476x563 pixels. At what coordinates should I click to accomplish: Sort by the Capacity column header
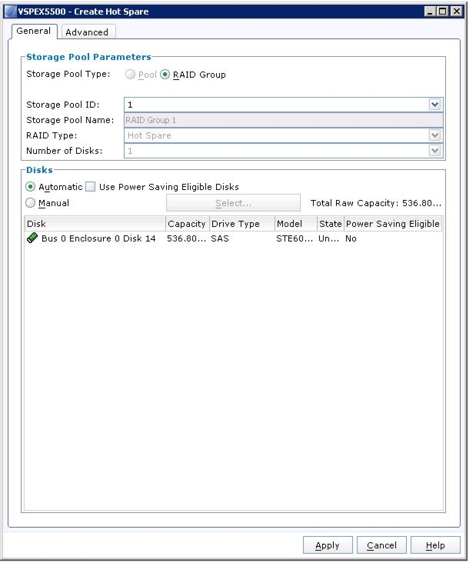(x=187, y=224)
